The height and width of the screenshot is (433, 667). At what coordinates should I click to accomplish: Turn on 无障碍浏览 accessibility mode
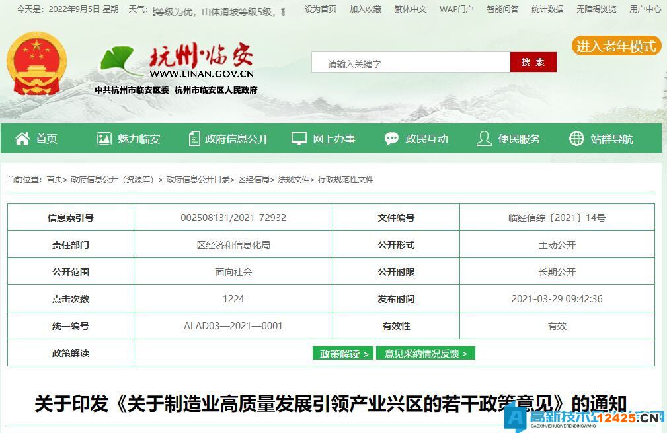596,9
